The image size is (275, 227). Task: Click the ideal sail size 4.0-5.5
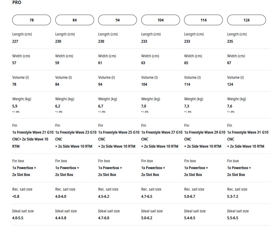[18, 218]
